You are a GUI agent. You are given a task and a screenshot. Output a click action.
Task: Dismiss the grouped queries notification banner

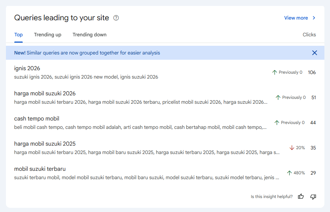pos(314,53)
